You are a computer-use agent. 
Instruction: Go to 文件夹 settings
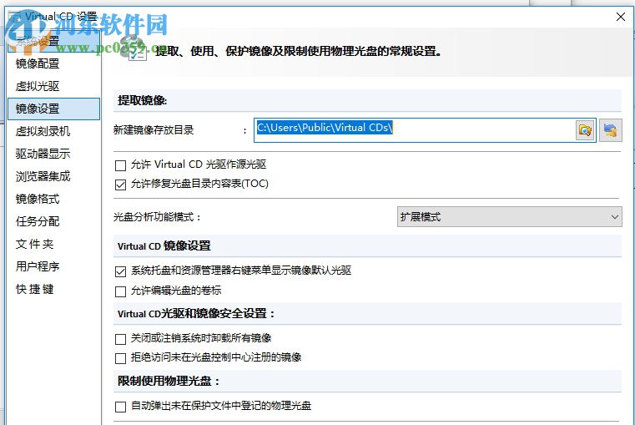click(x=53, y=244)
